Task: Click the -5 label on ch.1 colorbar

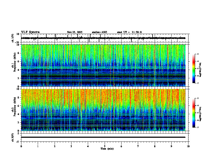Action: click(197, 69)
